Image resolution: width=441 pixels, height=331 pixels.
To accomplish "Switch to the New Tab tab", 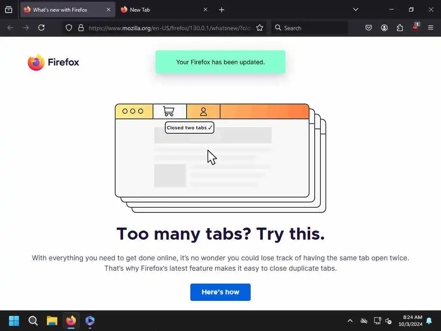I will click(164, 9).
